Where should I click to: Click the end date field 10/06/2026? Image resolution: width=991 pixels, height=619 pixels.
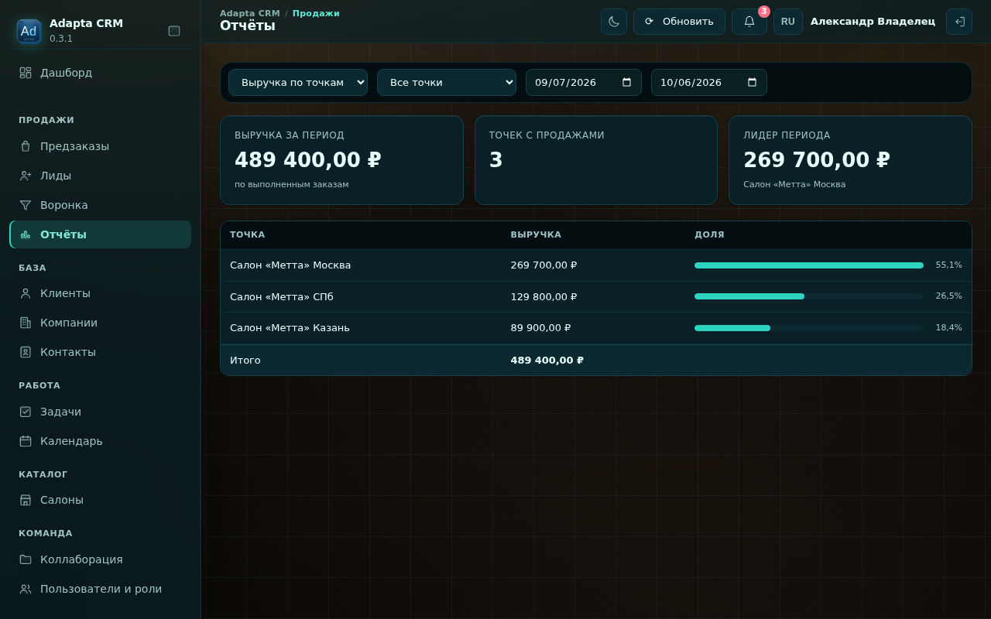pyautogui.click(x=709, y=82)
